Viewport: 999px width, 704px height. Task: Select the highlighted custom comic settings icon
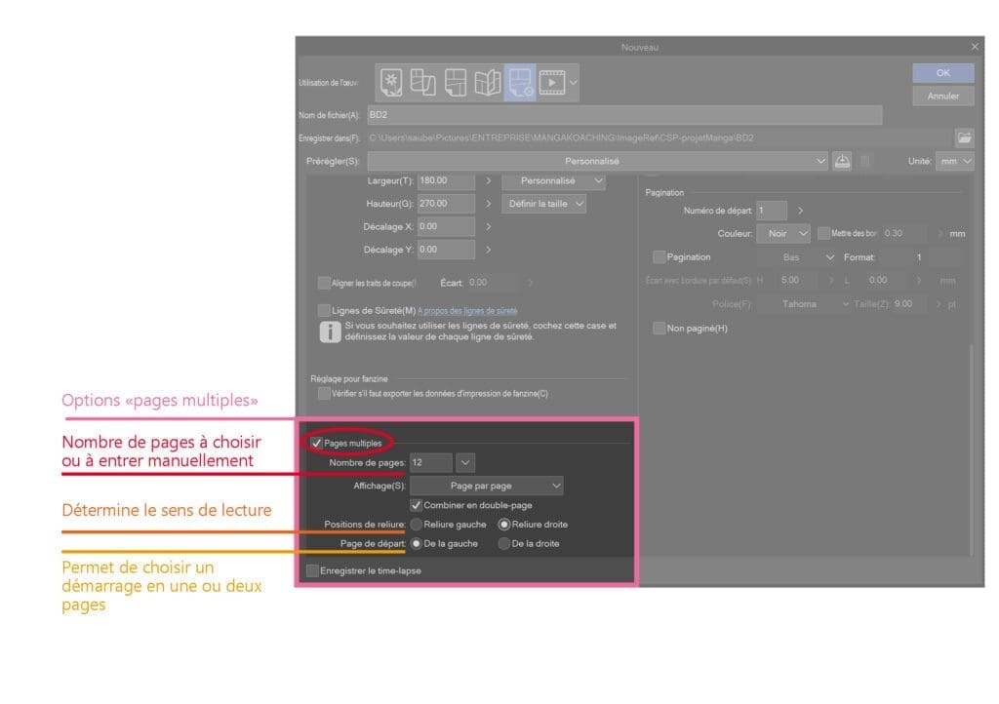(x=520, y=83)
